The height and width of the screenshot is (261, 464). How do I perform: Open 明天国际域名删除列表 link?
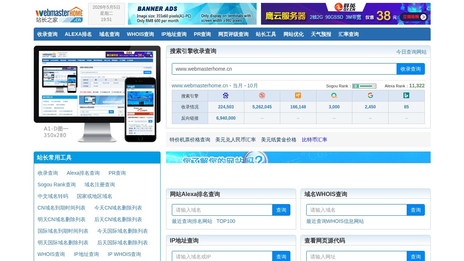pos(63,243)
